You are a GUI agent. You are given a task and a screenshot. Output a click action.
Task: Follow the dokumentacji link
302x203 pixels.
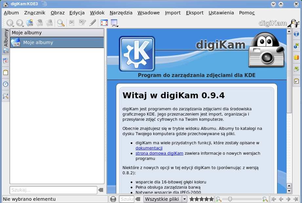click(x=149, y=148)
